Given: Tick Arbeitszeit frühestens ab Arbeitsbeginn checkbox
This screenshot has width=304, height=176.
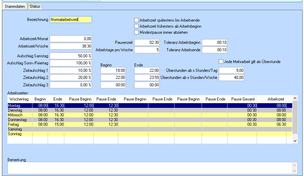Looking at the screenshot, I should (x=137, y=26).
